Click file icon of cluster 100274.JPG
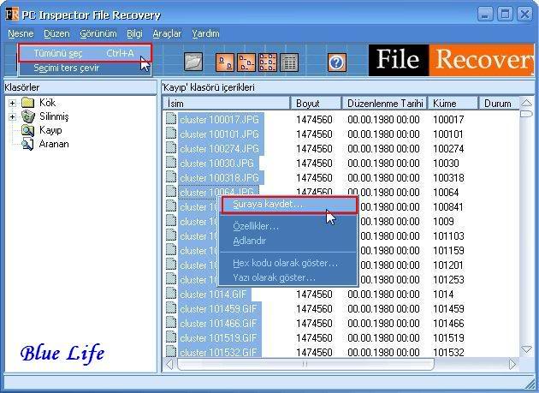539x393 pixels. click(x=171, y=148)
